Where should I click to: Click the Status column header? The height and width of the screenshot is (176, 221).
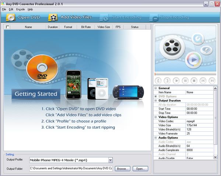coord(135,27)
